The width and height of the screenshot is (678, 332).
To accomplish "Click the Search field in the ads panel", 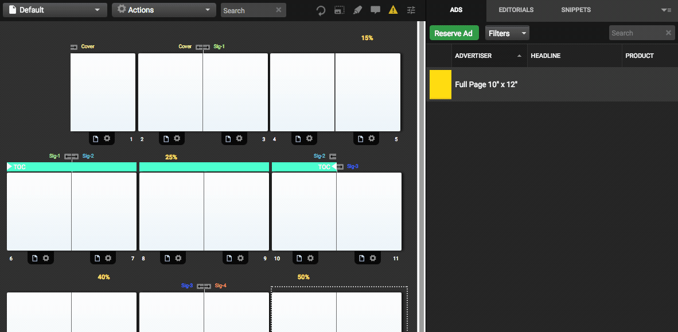I will (x=636, y=33).
